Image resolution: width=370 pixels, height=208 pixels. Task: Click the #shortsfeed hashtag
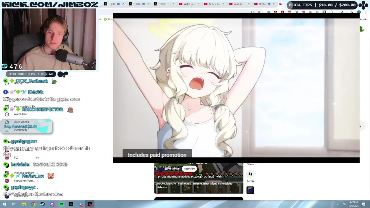tap(210, 184)
